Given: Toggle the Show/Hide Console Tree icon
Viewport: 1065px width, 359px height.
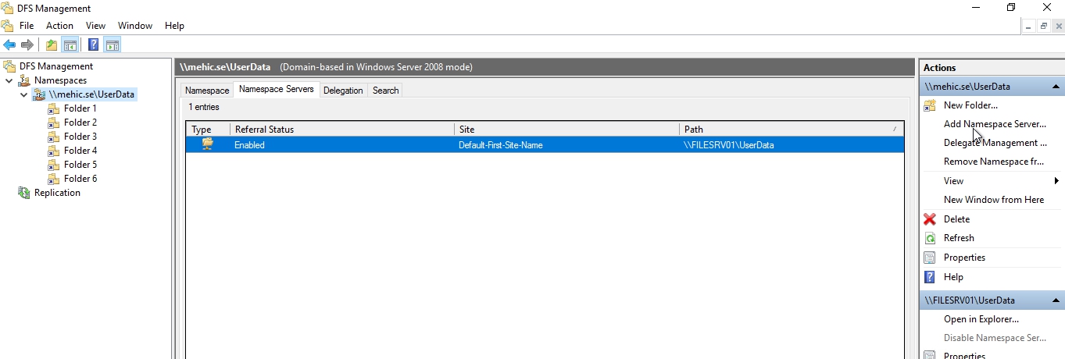Looking at the screenshot, I should 70,45.
